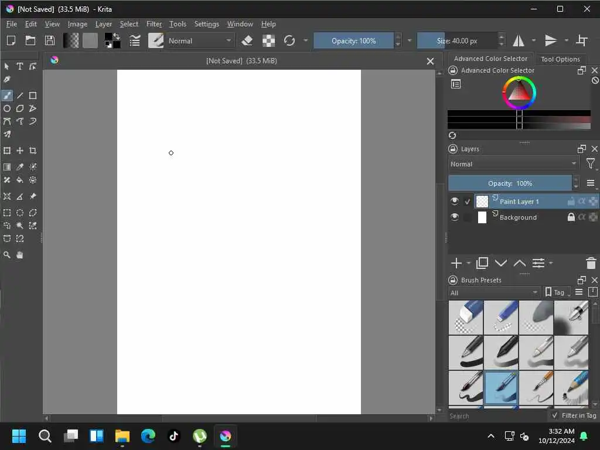Select the Rectangular Selection tool
The height and width of the screenshot is (450, 600).
tap(7, 213)
